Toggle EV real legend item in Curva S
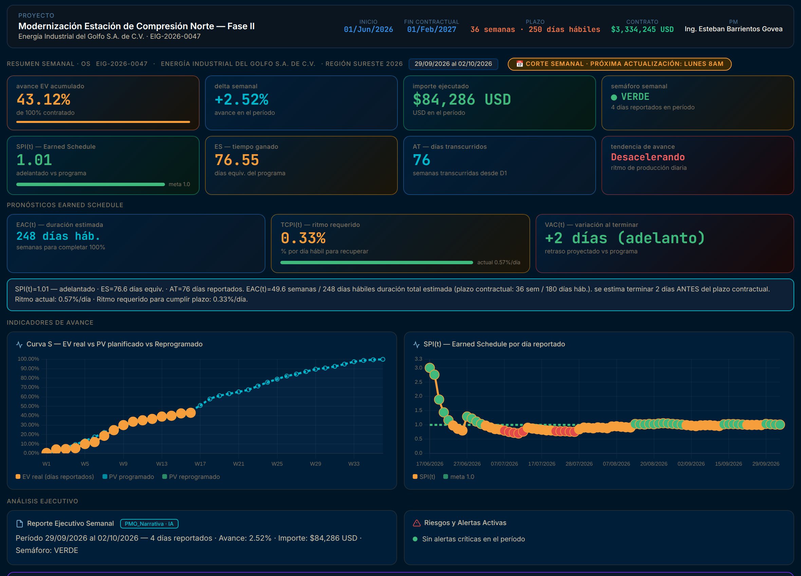 55,477
